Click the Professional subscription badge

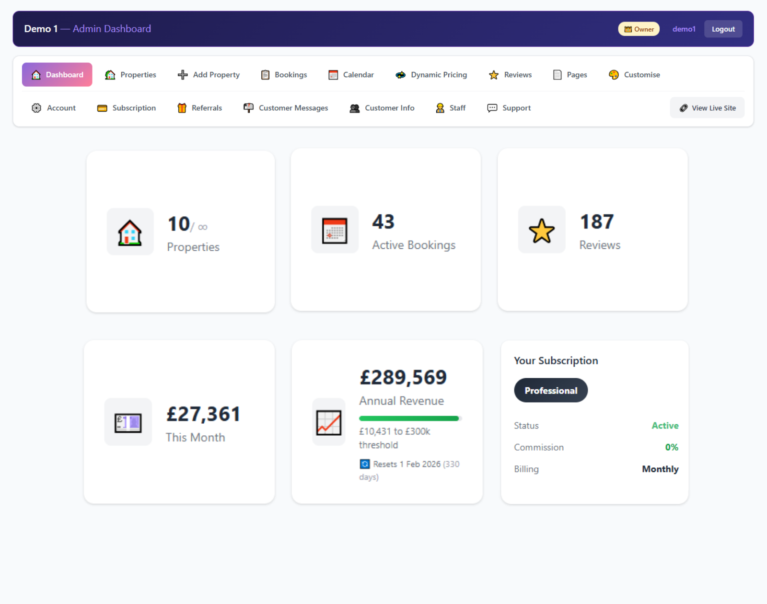point(550,390)
